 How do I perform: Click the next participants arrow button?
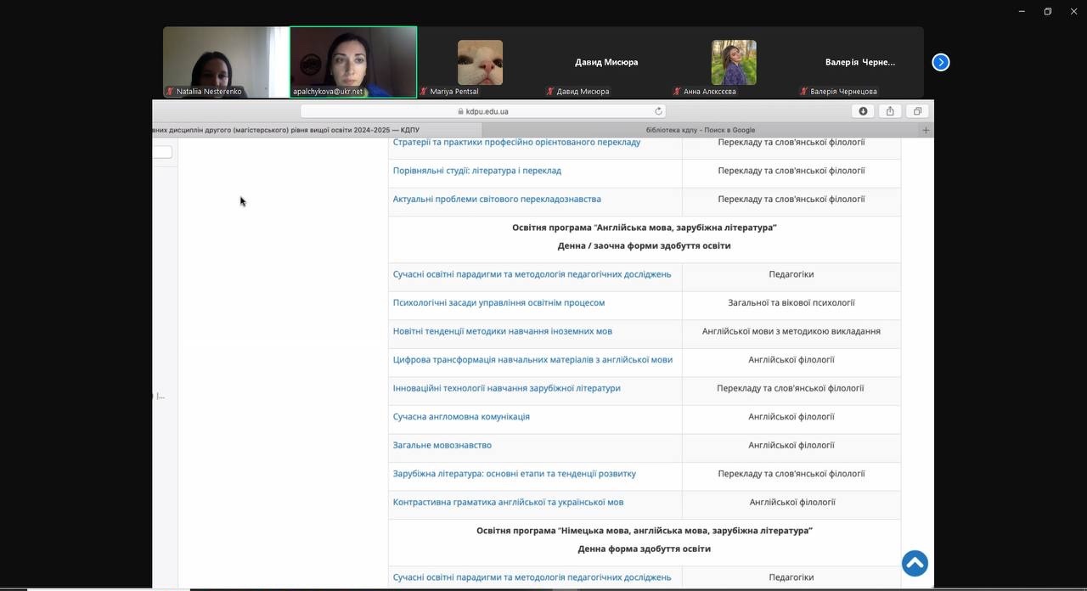(940, 62)
